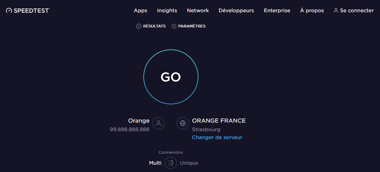Start the test with the GO button
The image size is (380, 172).
pyautogui.click(x=171, y=77)
